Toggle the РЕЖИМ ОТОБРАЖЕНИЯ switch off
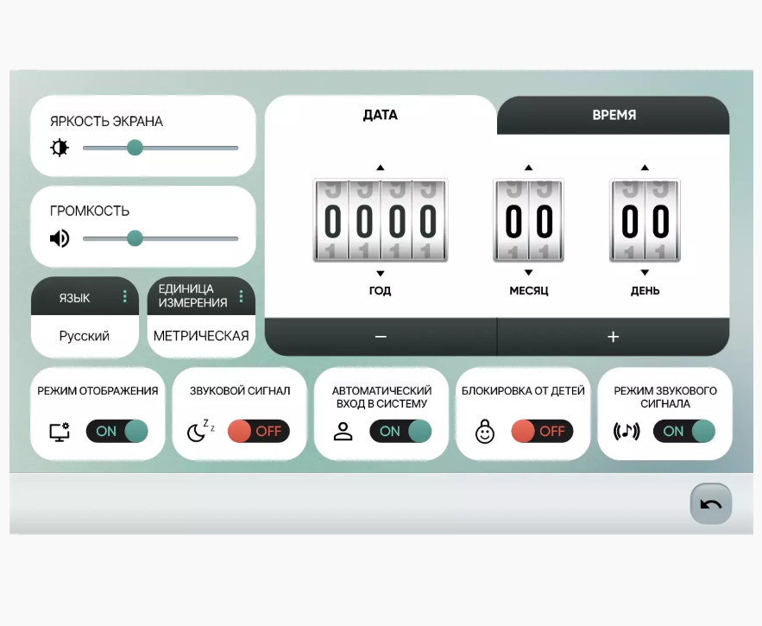The height and width of the screenshot is (626, 762). pos(117,431)
